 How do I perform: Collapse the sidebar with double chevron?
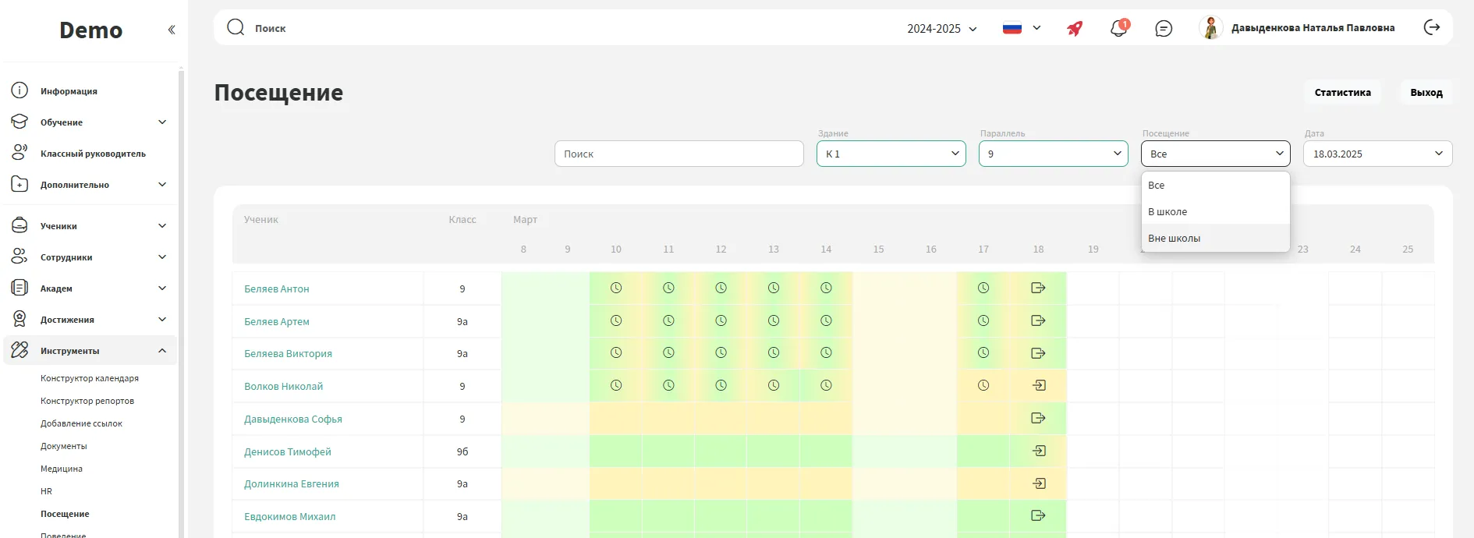tap(172, 30)
